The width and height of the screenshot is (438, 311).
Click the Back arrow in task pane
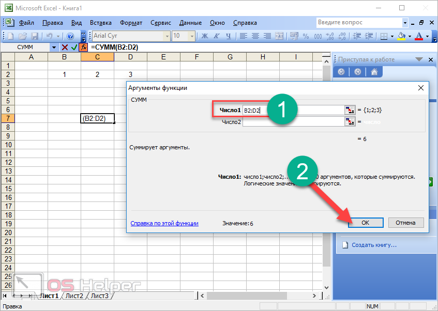click(341, 72)
